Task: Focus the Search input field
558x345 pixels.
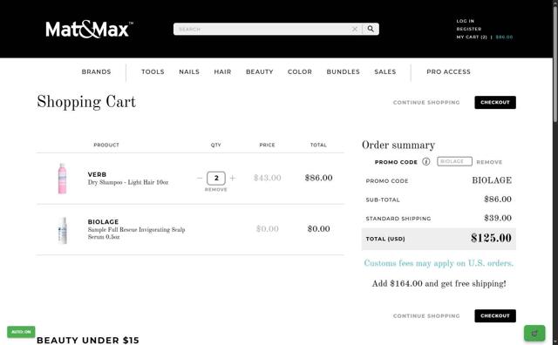Action: 262,29
